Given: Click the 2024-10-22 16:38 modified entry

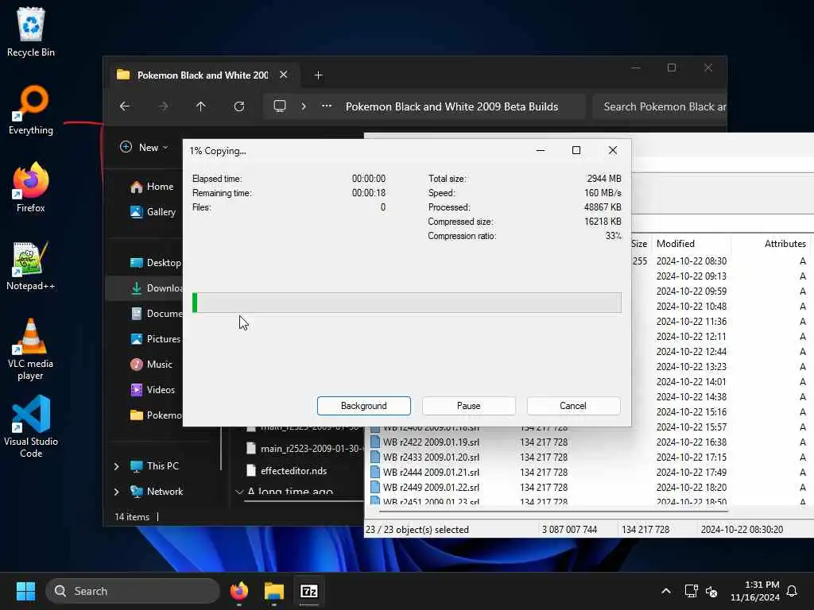Looking at the screenshot, I should [x=691, y=442].
